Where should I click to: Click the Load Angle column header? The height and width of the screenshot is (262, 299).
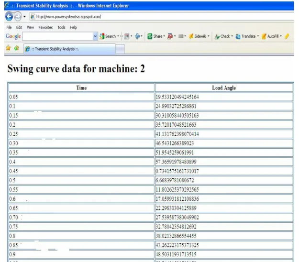(x=224, y=88)
